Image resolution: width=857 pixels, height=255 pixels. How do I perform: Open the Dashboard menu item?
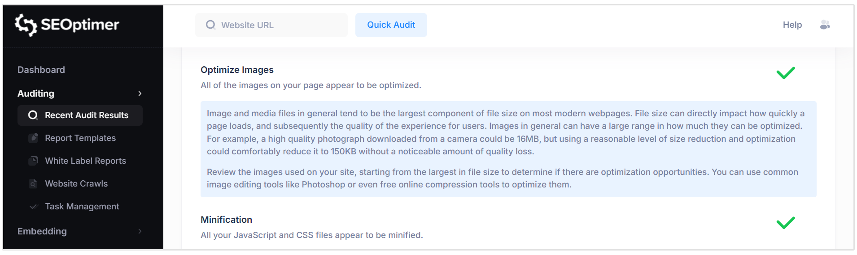tap(41, 70)
